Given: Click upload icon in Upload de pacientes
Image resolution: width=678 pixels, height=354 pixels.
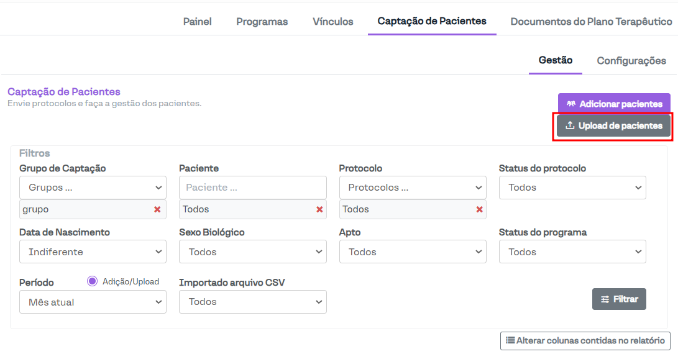Looking at the screenshot, I should 570,125.
